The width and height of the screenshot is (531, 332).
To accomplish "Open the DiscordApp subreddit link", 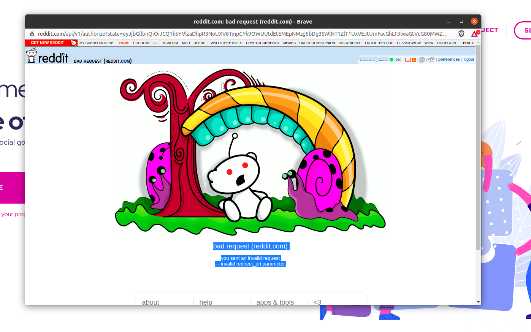I will click(350, 43).
